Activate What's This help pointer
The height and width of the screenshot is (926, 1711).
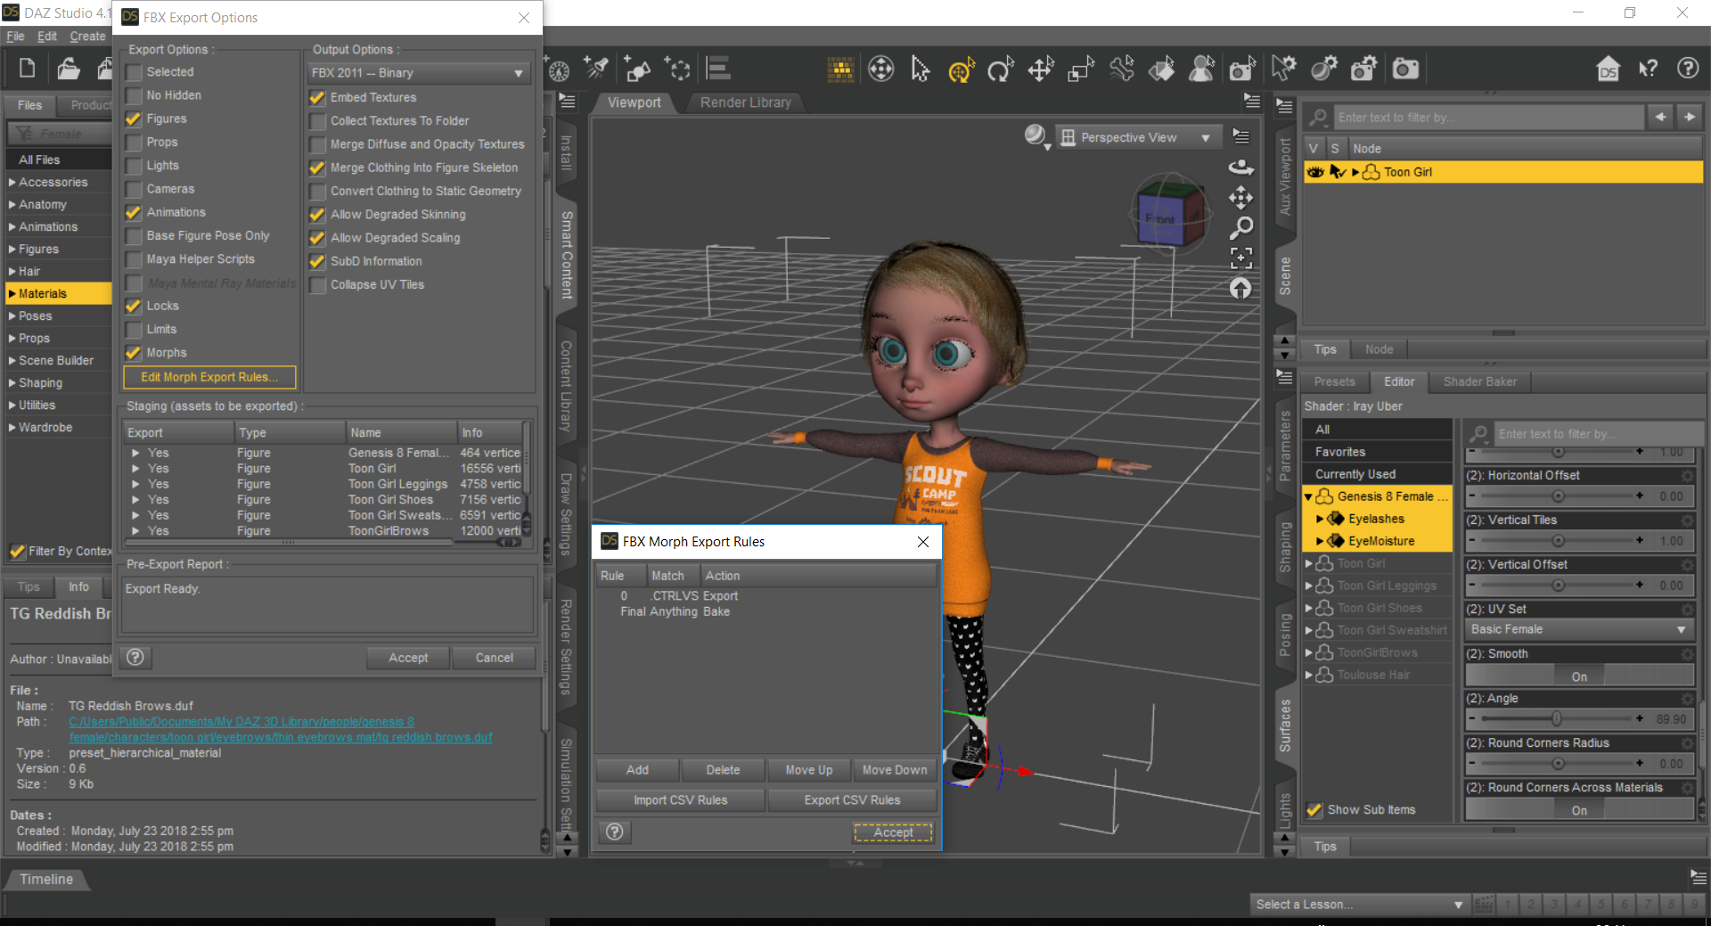(1648, 69)
